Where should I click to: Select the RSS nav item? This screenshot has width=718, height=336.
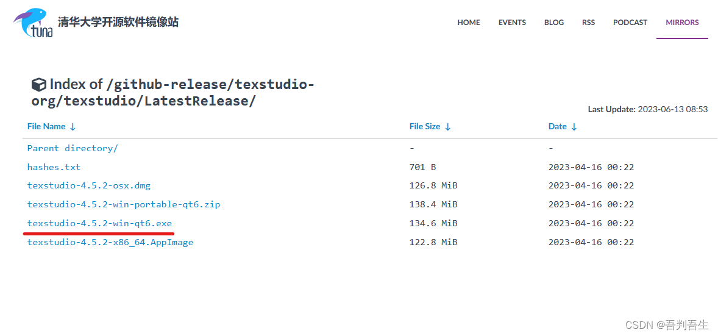pyautogui.click(x=588, y=22)
